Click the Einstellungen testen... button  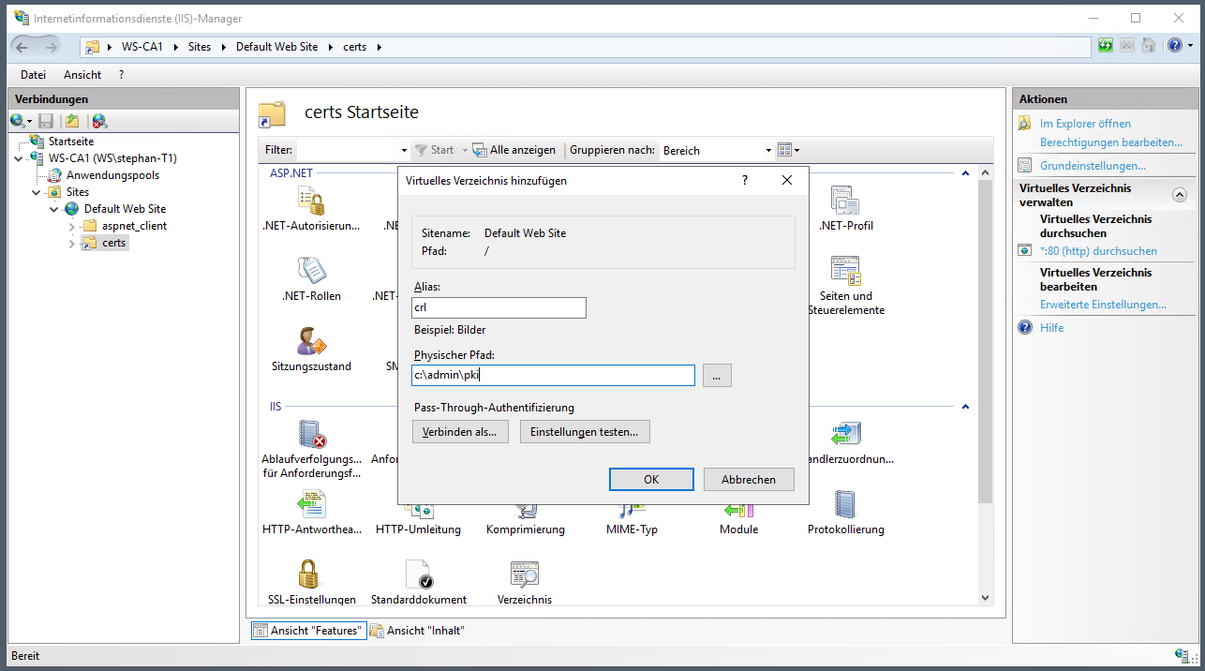pos(585,432)
